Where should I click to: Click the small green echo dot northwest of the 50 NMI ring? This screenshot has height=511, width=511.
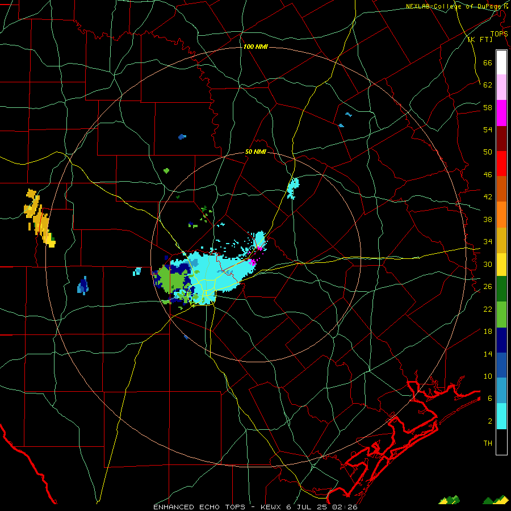pyautogui.click(x=166, y=170)
